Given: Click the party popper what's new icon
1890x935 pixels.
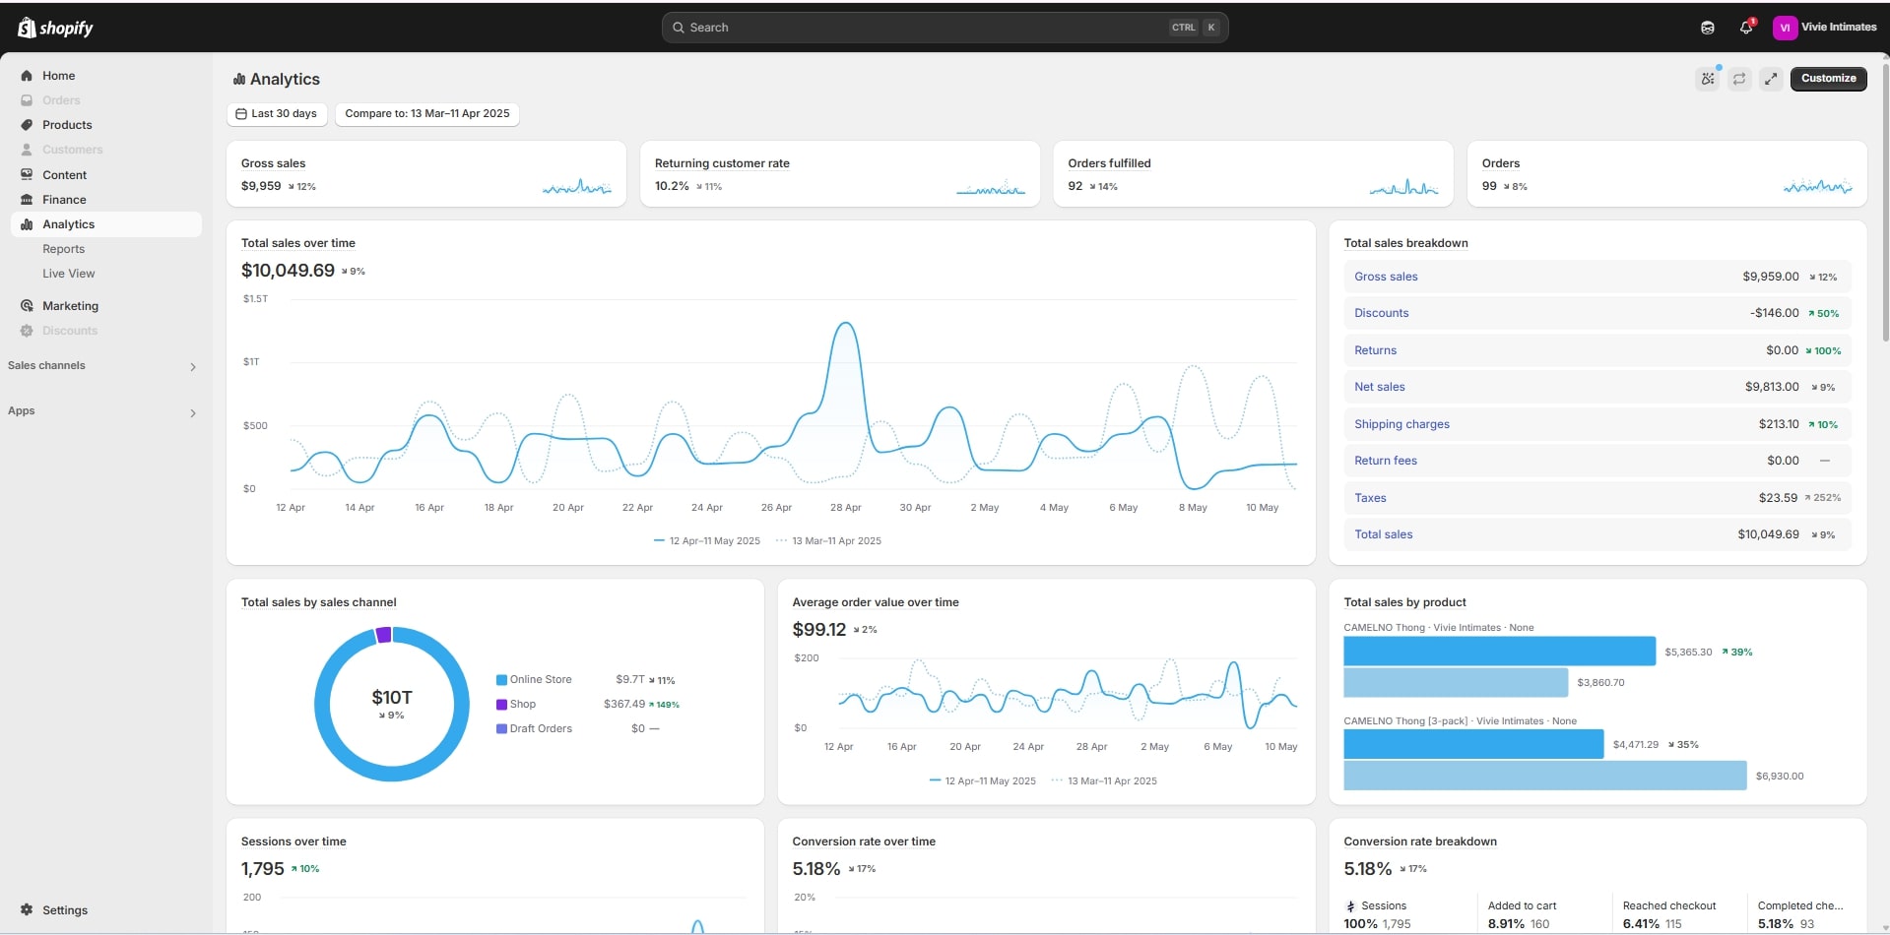Looking at the screenshot, I should [x=1707, y=79].
